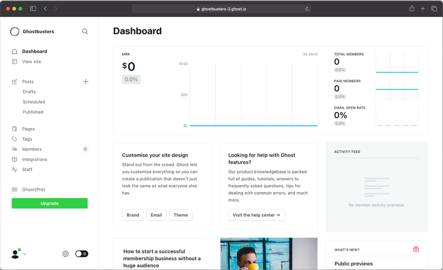This screenshot has height=270, width=443.
Task: Open settings via gear icon
Action: tap(66, 254)
